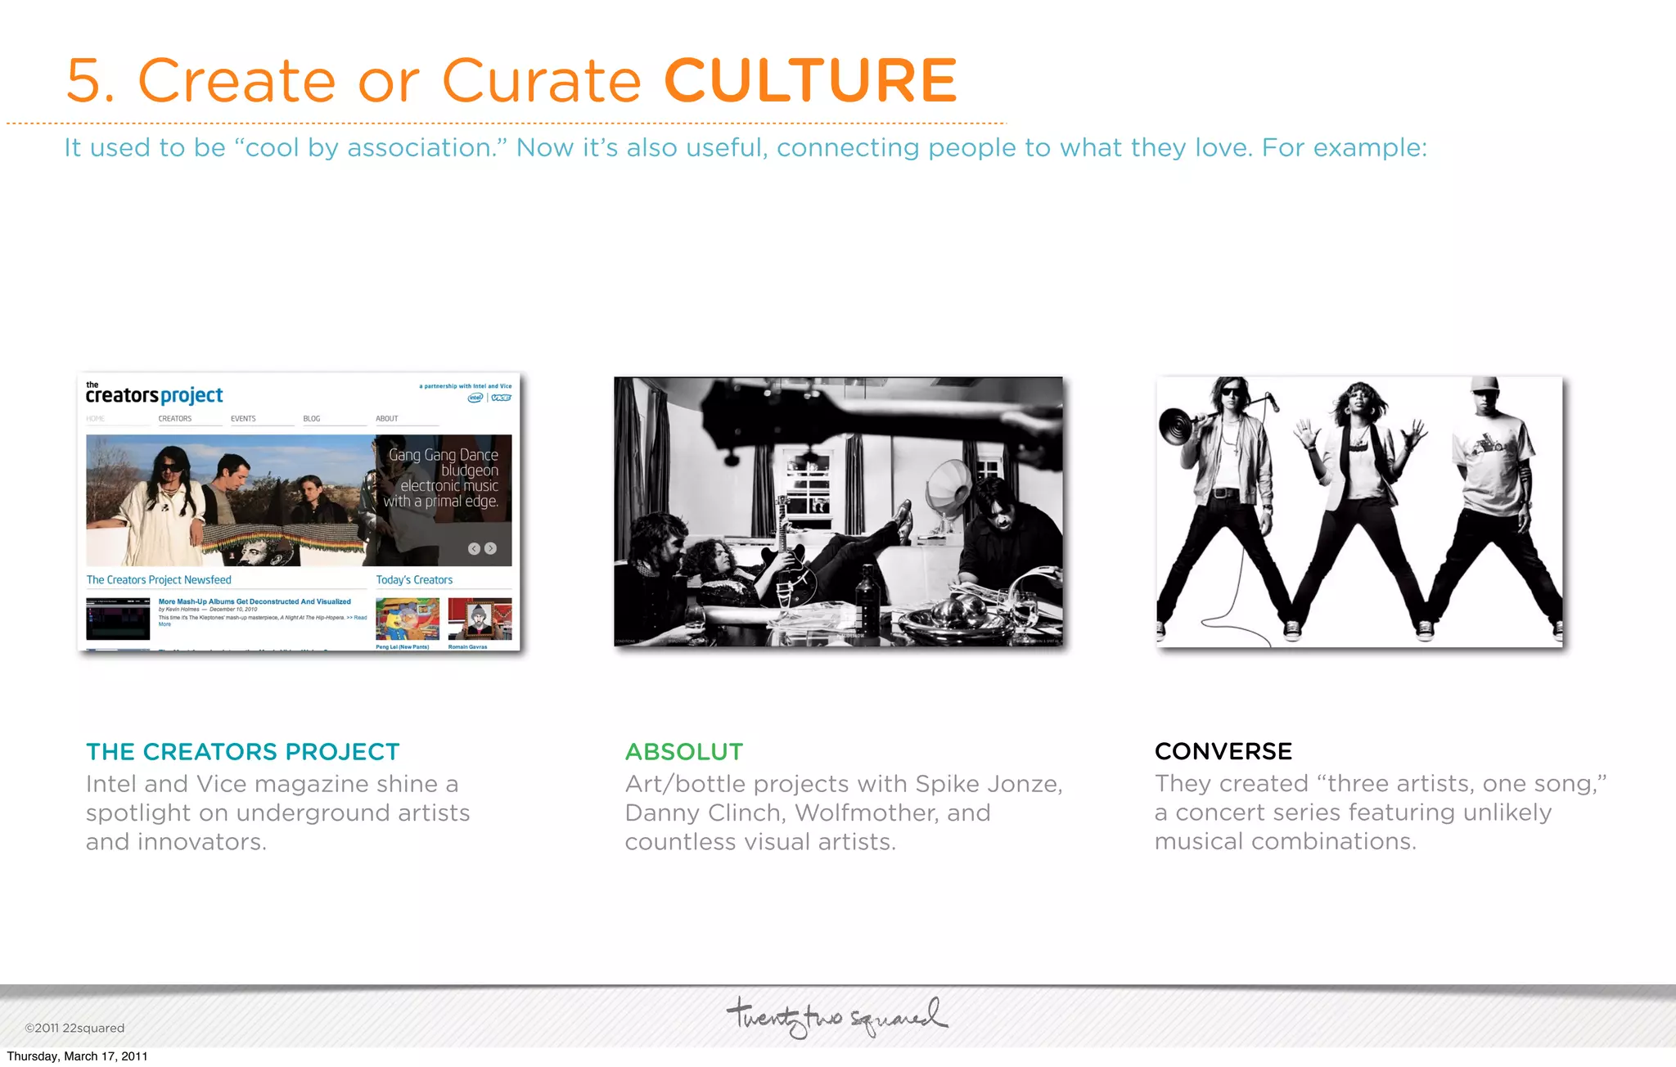1676x1067 pixels.
Task: Click the 'Thursday, March 17, 2011' date stamp
Action: 77,1056
